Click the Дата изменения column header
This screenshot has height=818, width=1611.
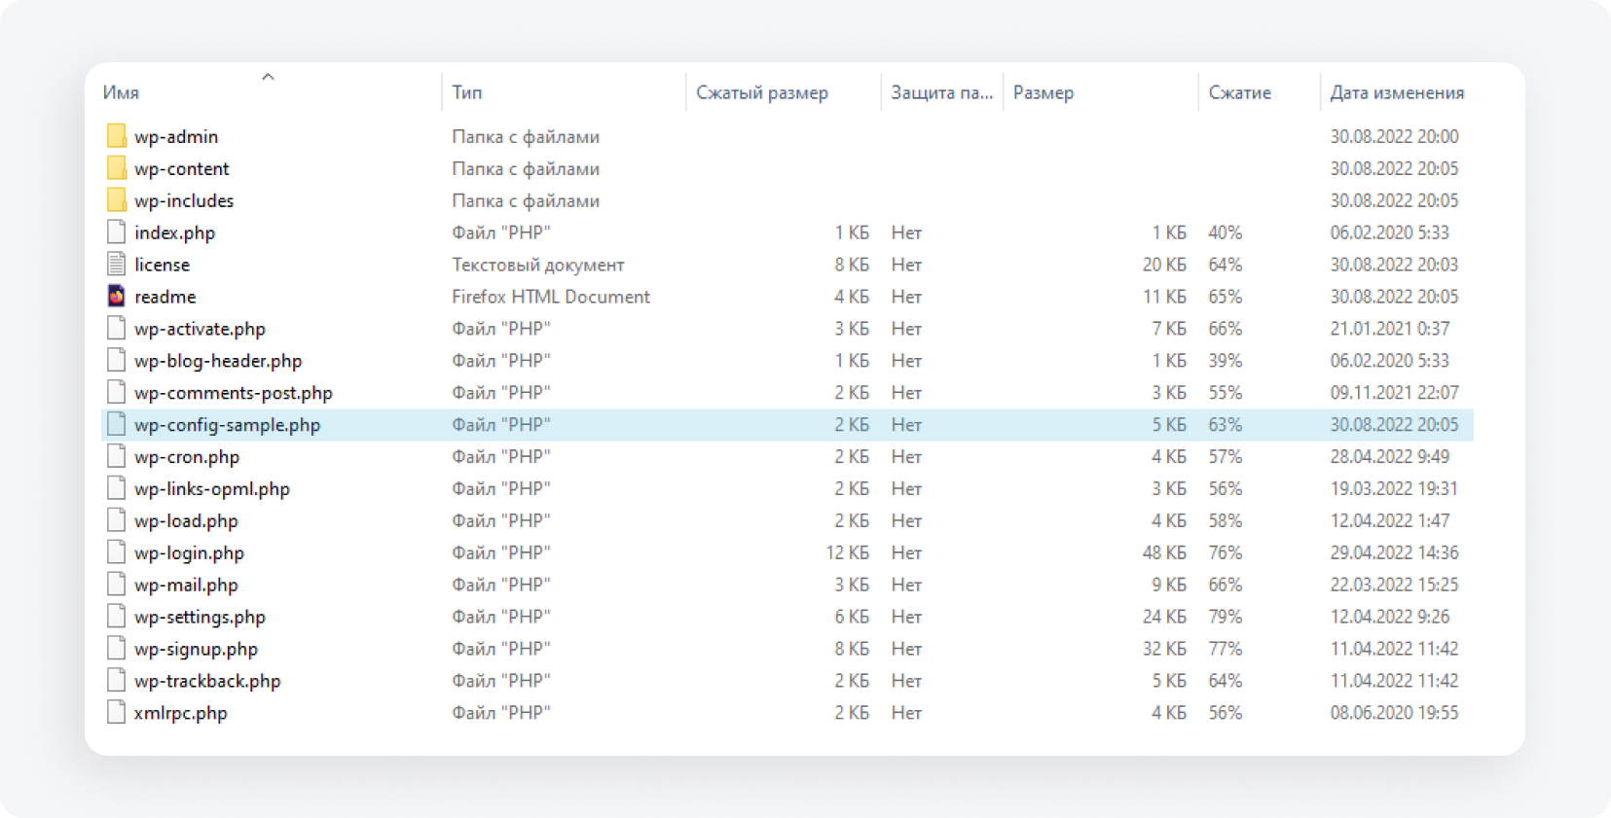pyautogui.click(x=1397, y=93)
